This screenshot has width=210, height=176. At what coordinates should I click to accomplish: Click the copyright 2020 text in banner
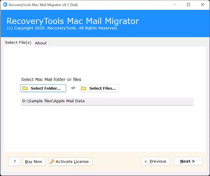click(62, 28)
